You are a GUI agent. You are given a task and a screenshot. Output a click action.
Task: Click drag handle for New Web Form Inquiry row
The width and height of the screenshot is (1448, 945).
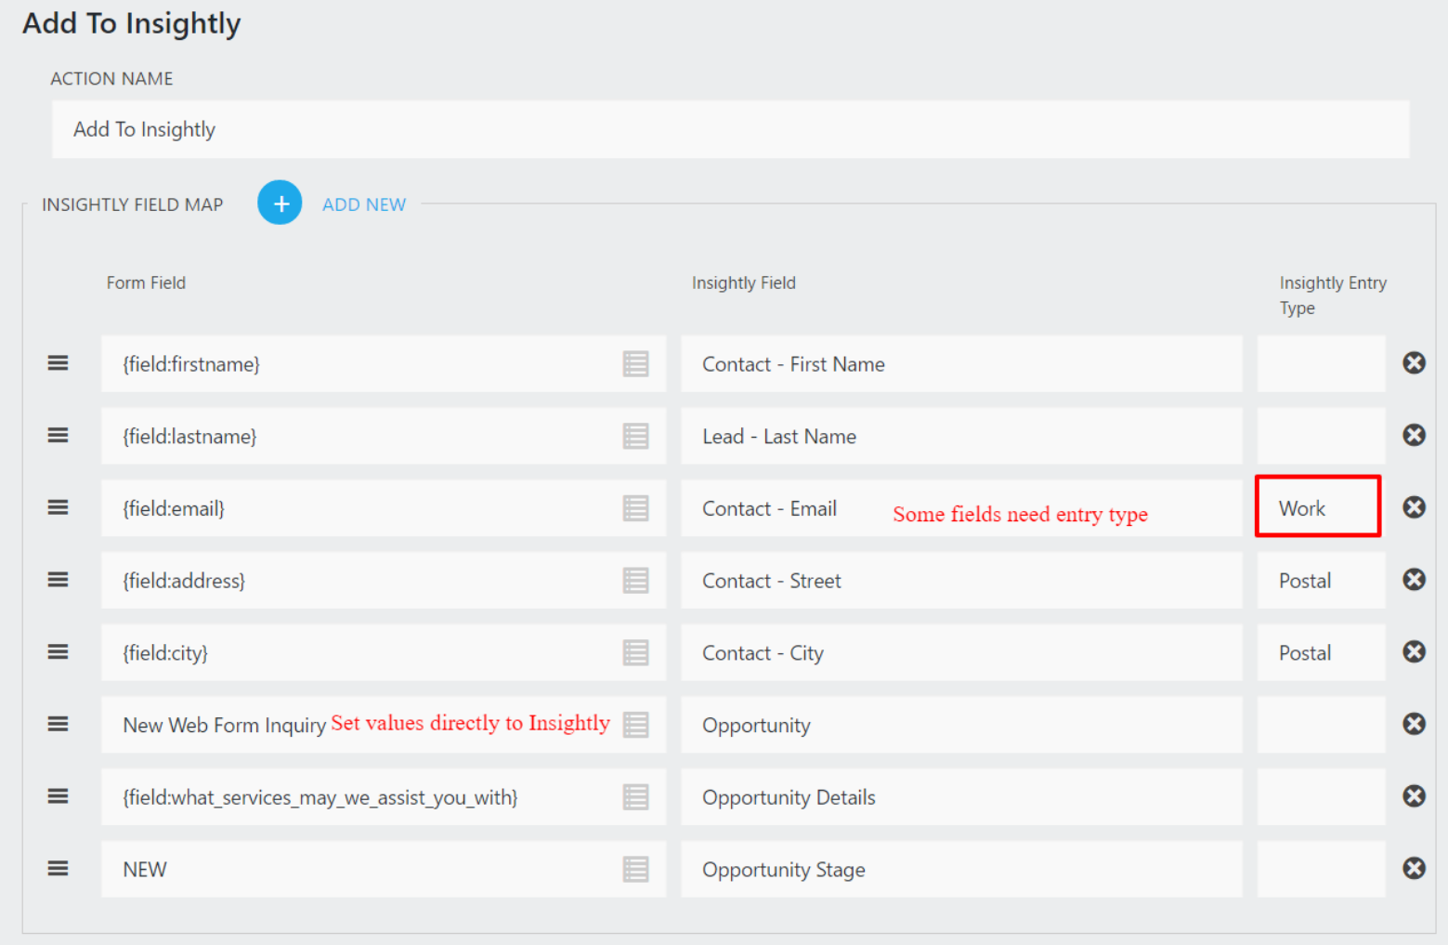[58, 724]
